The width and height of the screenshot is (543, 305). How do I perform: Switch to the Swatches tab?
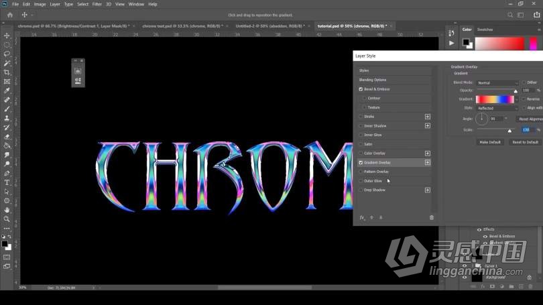coord(485,29)
